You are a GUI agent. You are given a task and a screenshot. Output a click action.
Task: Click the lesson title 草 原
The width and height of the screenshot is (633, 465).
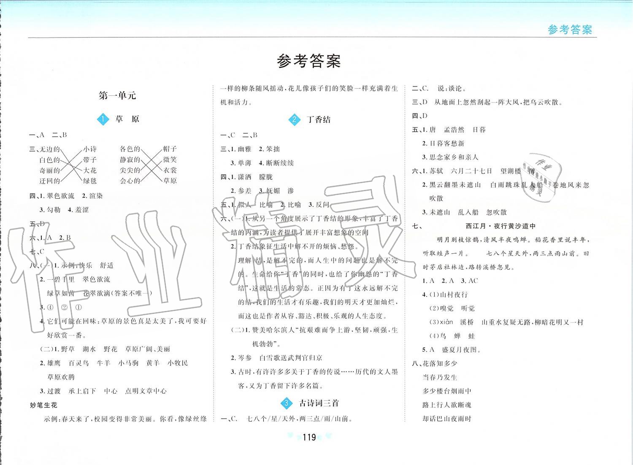[x=127, y=119]
